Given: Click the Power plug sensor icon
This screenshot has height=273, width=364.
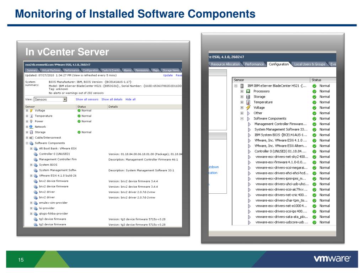Looking at the screenshot, I should coord(31,121).
